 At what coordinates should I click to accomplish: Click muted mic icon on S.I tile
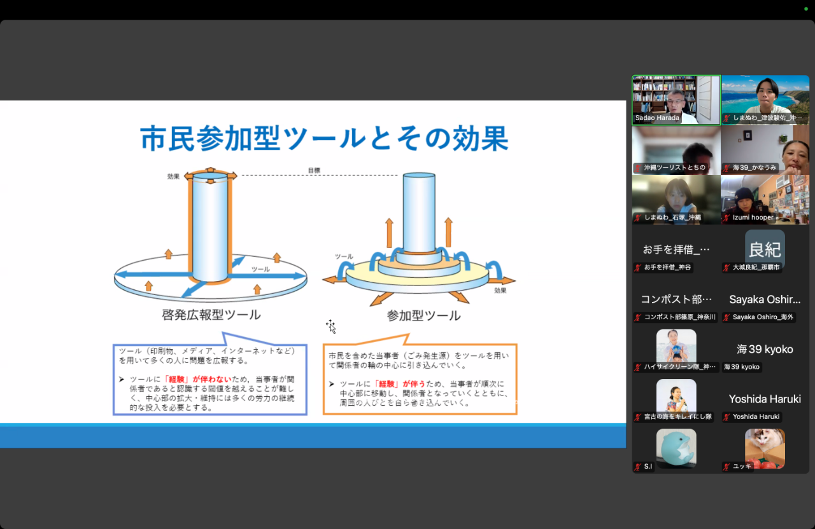coord(638,467)
